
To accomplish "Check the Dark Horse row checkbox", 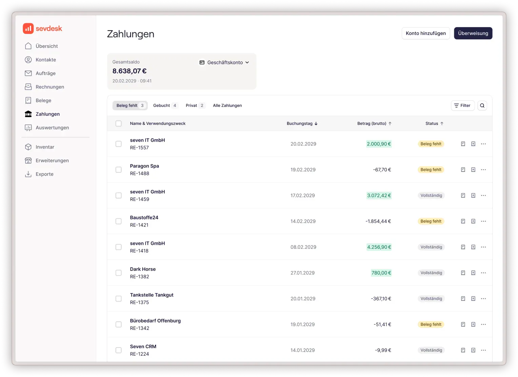I will point(118,273).
